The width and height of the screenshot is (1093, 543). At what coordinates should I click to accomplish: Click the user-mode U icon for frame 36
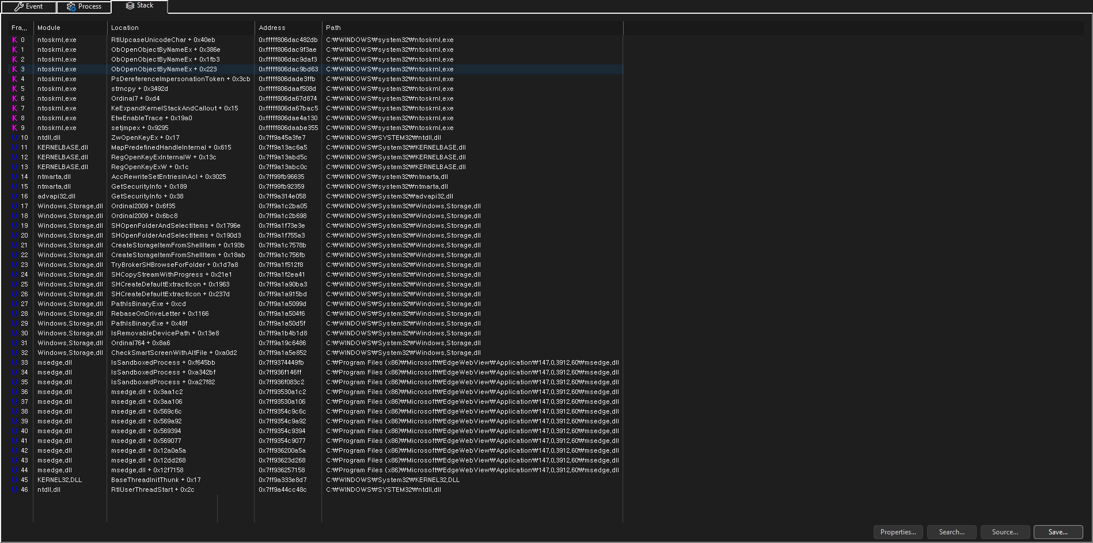coord(14,392)
